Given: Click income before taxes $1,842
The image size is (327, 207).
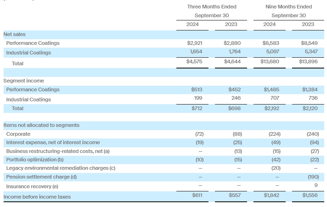Looking at the screenshot, I should (271, 195).
